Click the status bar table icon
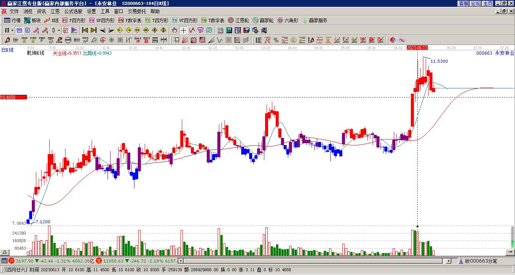 pos(4,261)
